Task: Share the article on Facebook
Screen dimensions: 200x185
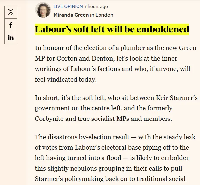Action: 11,25
